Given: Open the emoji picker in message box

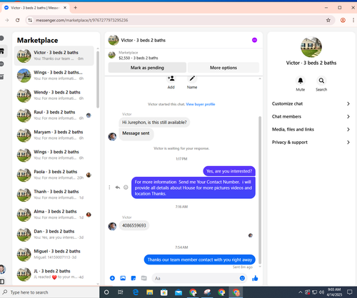Looking at the screenshot, I should click(242, 278).
